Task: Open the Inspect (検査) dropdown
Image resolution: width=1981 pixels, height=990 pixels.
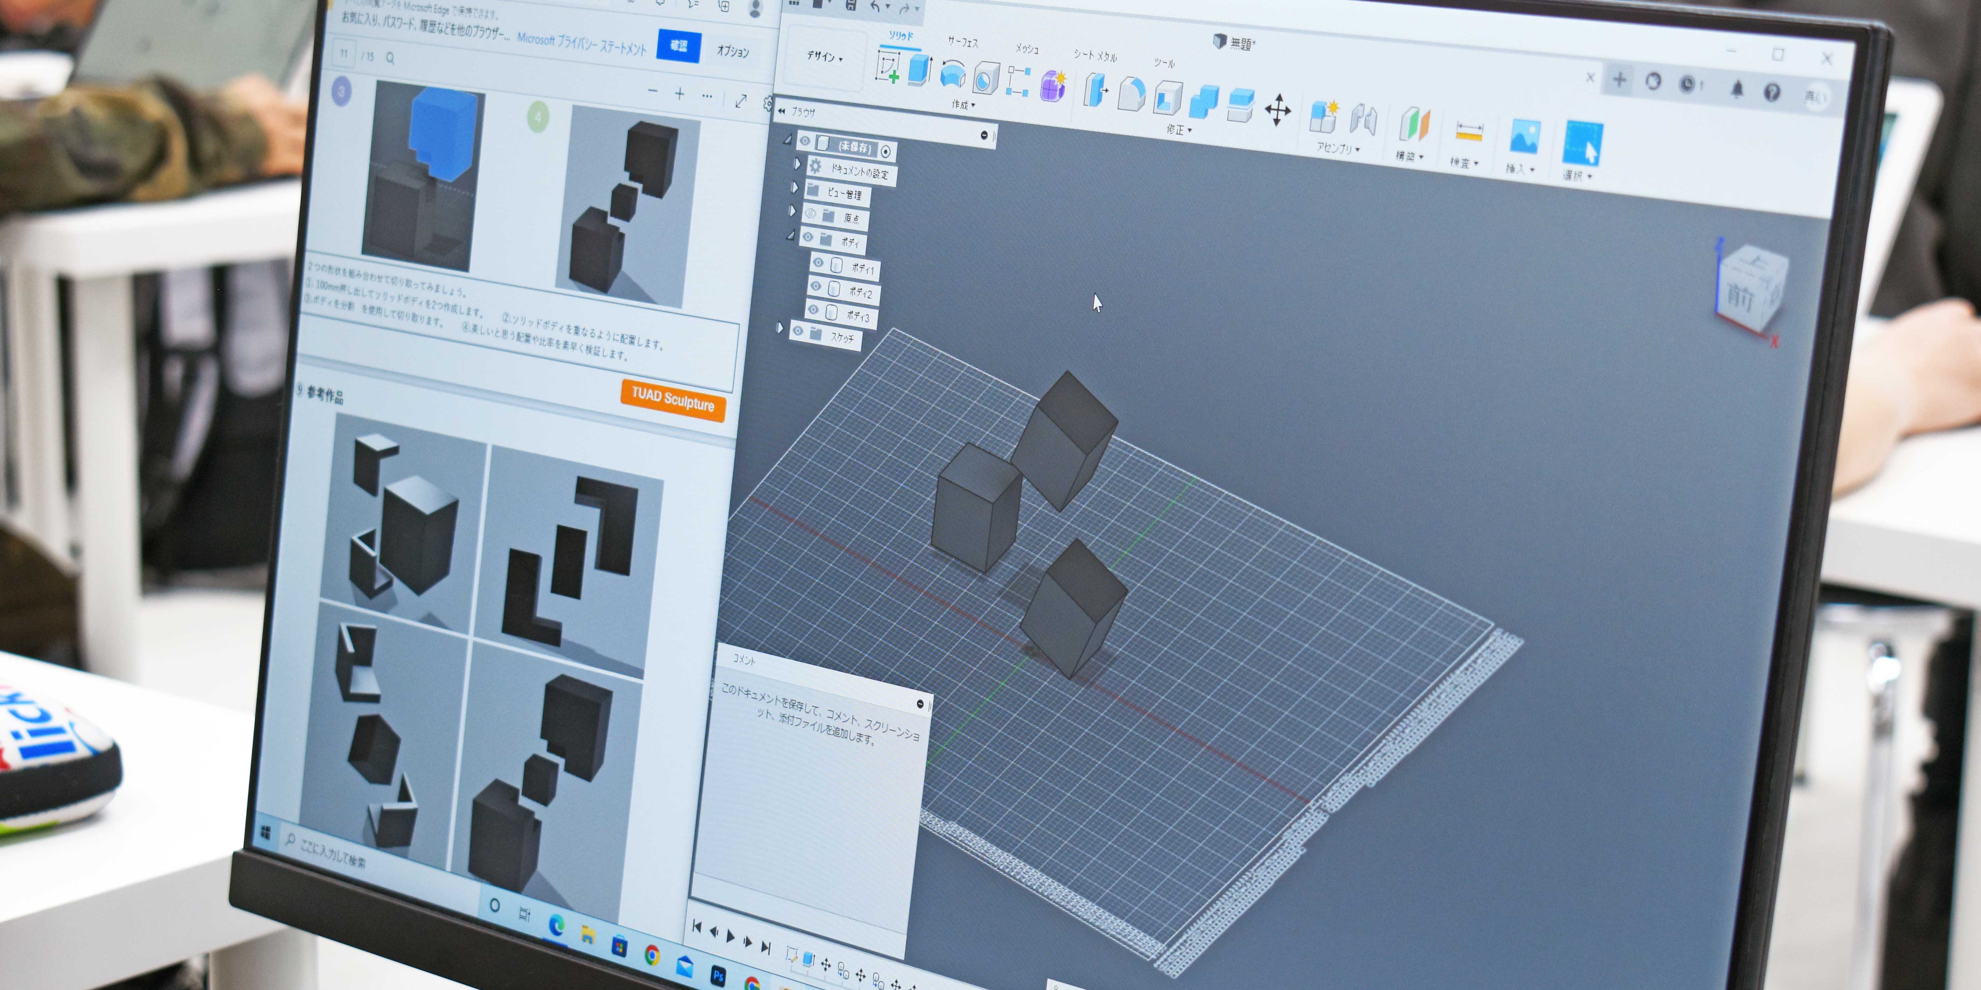Action: point(1464,162)
